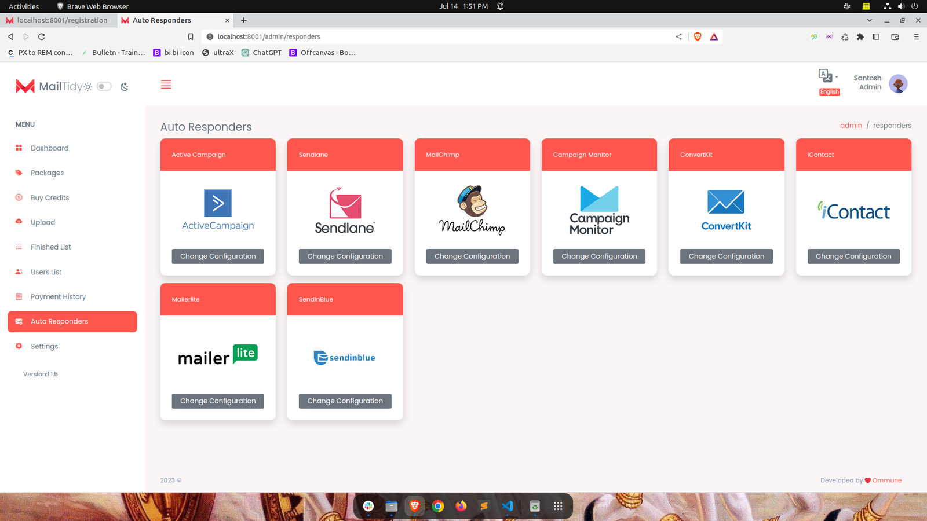This screenshot has height=521, width=927.
Task: Open PX to REM converter bookmark
Action: pyautogui.click(x=40, y=53)
